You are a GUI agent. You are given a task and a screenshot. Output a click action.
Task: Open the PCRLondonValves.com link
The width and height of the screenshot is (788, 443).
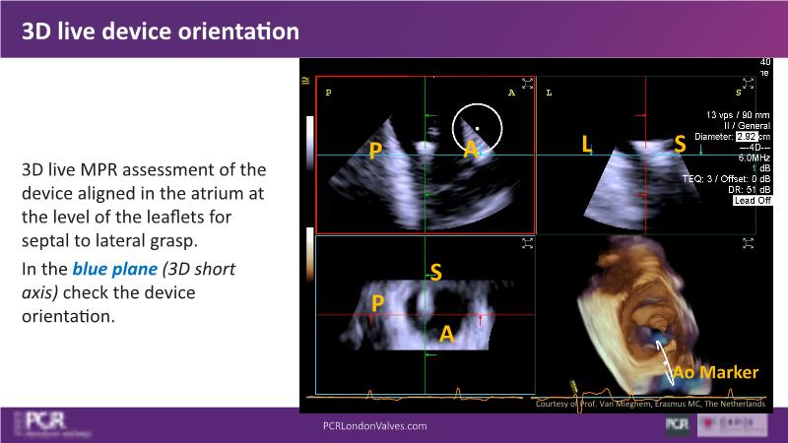374,426
